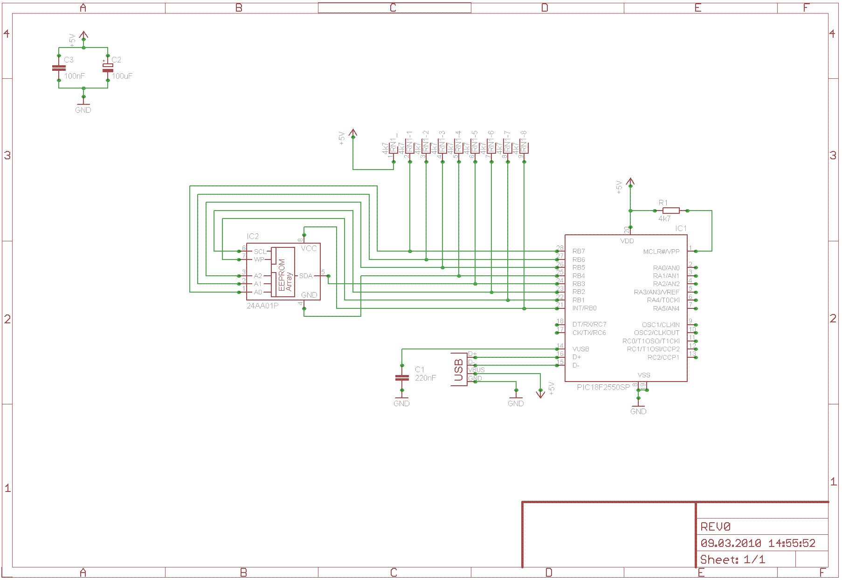Viewport: 842px width, 580px height.
Task: Click the +5V supply arrow above capacitors C3 and C2
Action: tap(83, 35)
